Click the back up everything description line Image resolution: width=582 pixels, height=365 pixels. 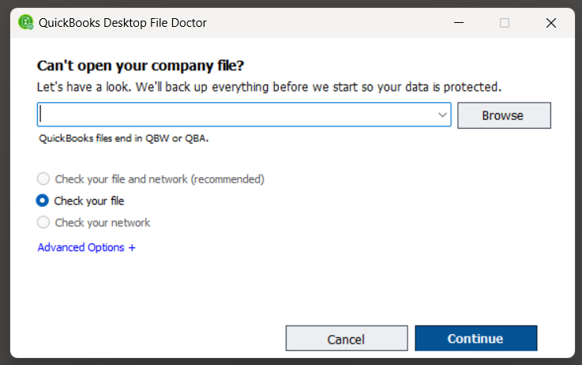tap(269, 87)
